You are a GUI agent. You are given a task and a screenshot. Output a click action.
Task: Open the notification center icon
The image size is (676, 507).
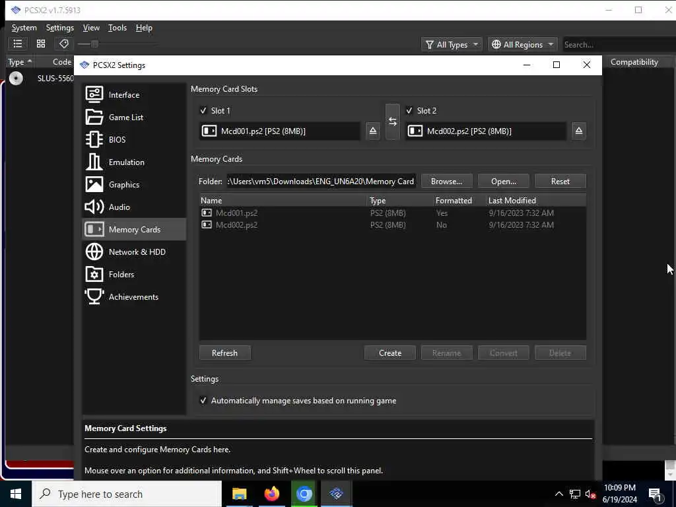655,494
